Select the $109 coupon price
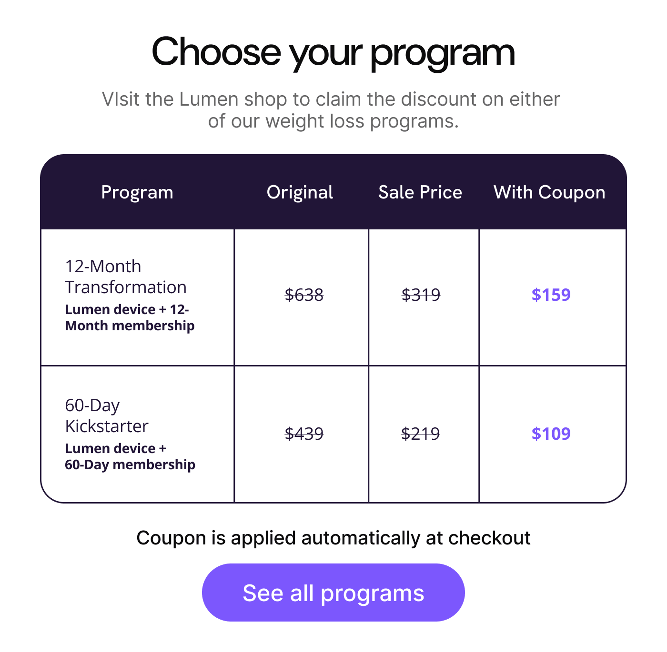Image resolution: width=667 pixels, height=652 pixels. (551, 434)
